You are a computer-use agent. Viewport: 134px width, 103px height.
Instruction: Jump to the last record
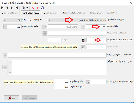tap(17, 8)
